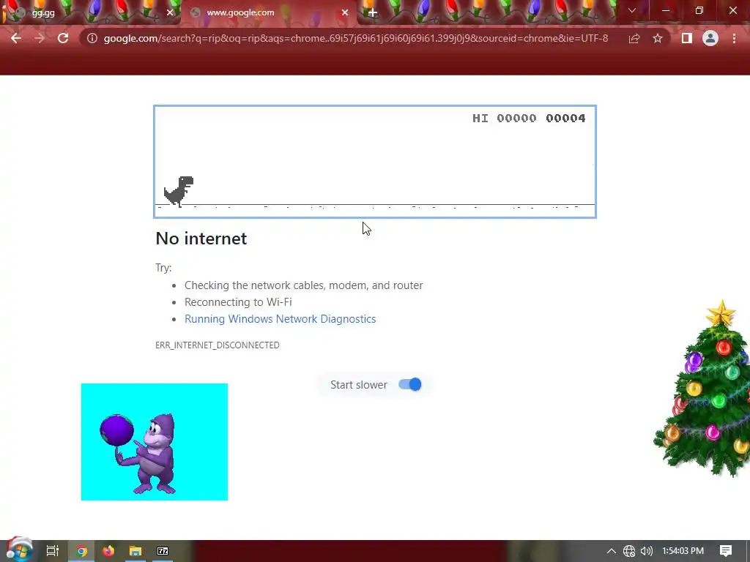750x562 pixels.
Task: Click the forward navigation arrow
Action: [x=40, y=38]
